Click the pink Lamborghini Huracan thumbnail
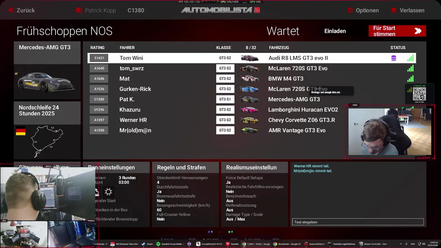 click(x=249, y=110)
